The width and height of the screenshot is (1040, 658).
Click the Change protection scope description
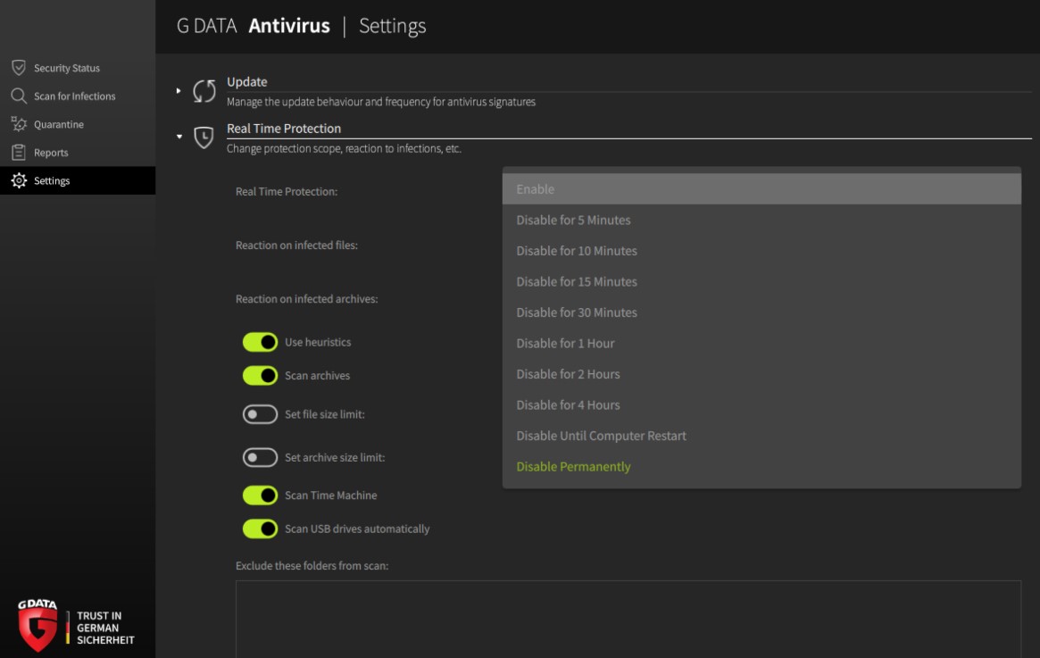tap(344, 148)
